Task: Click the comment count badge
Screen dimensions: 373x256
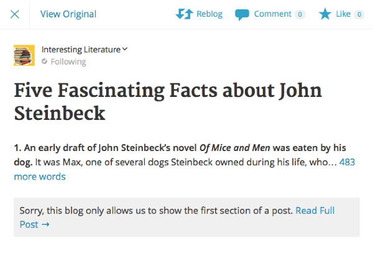Action: pos(300,14)
